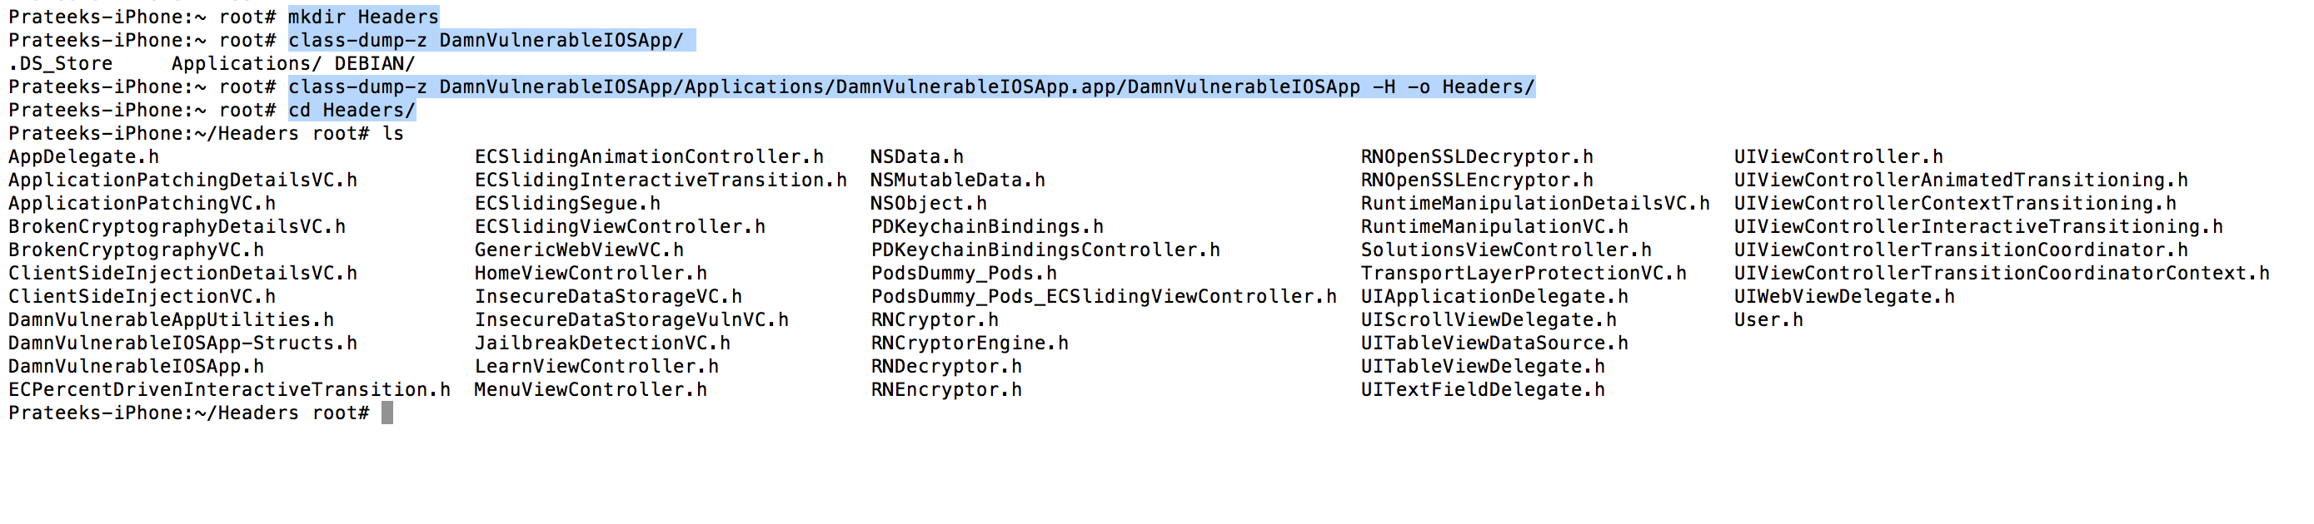Click the highlighted class-dump-z -H command line
2314x524 pixels.
[912, 87]
